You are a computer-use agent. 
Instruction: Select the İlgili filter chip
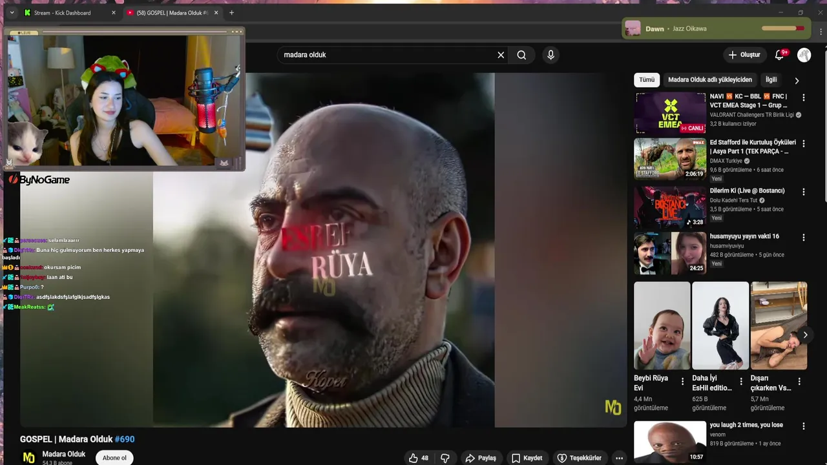(771, 80)
